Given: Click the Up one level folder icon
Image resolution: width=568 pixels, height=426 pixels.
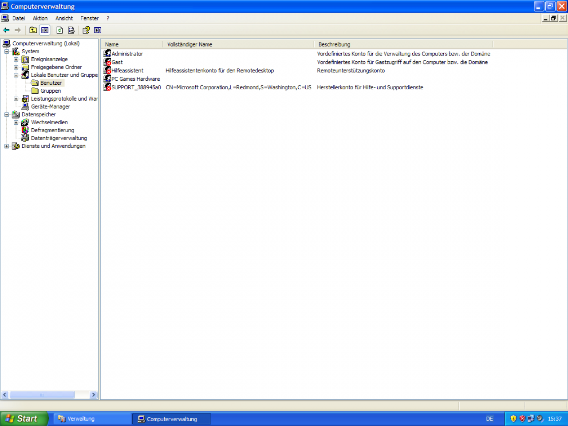Looking at the screenshot, I should [x=33, y=30].
